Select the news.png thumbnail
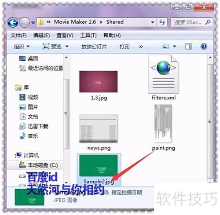This screenshot has height=215, width=220. pos(99,128)
